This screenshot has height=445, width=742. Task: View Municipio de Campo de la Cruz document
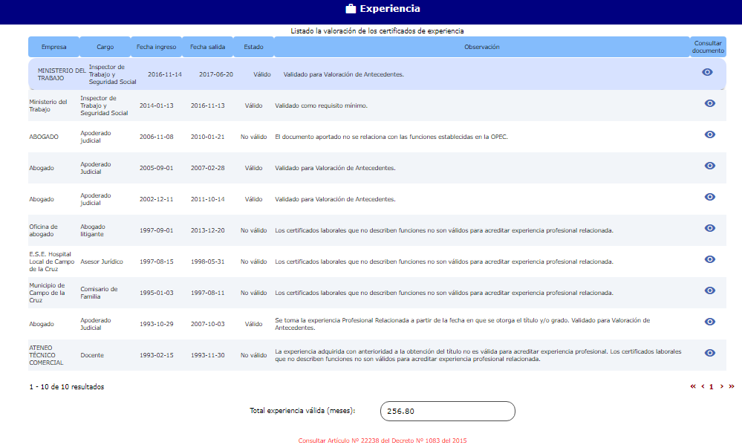(x=709, y=290)
